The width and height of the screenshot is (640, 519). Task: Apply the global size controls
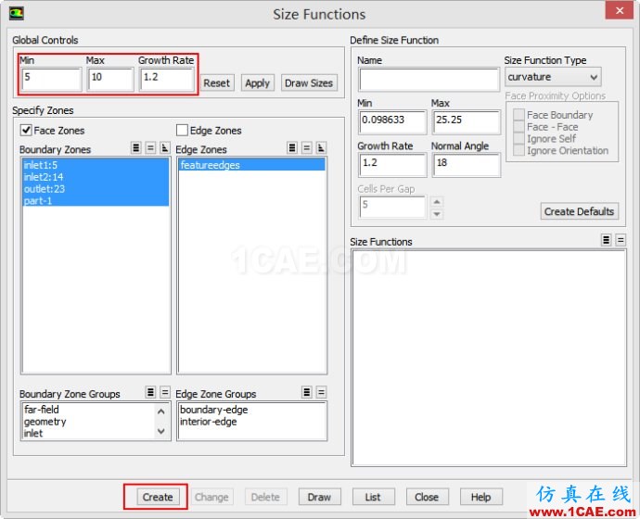(258, 82)
